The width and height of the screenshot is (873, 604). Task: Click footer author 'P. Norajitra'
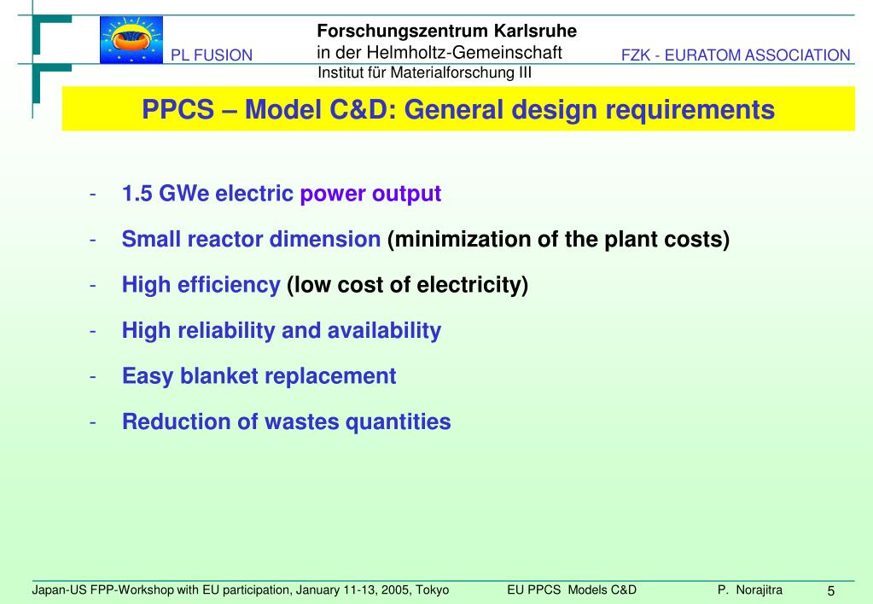(x=749, y=590)
